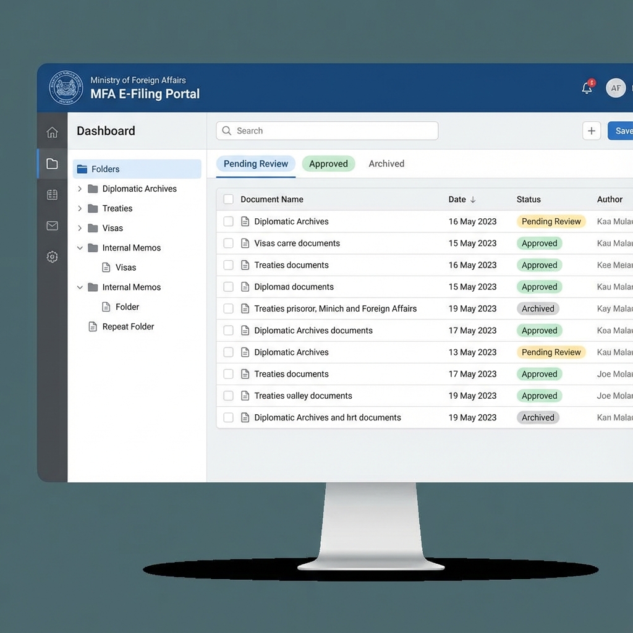Switch to the Approved tab
The image size is (633, 633).
tap(328, 164)
